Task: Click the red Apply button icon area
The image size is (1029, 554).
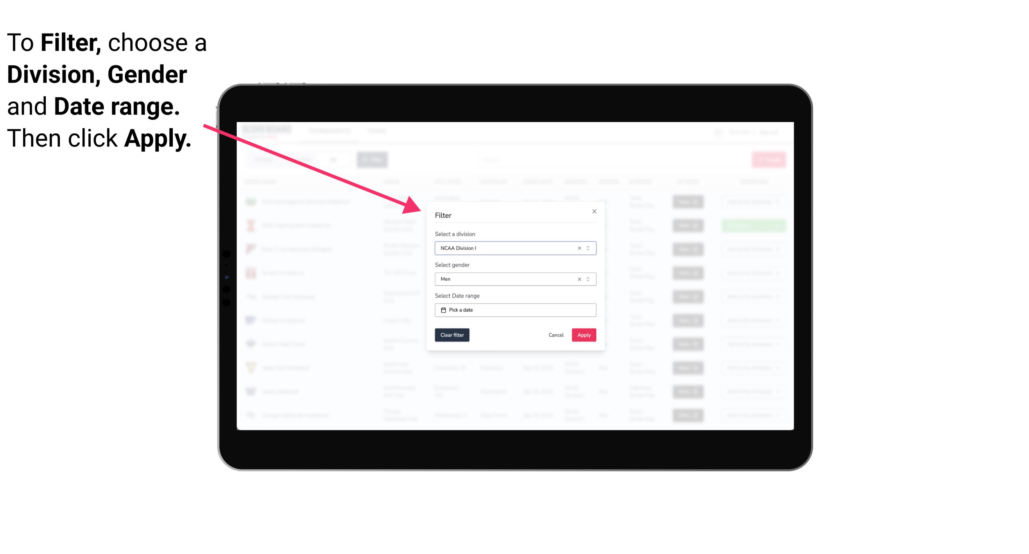Action: coord(584,335)
